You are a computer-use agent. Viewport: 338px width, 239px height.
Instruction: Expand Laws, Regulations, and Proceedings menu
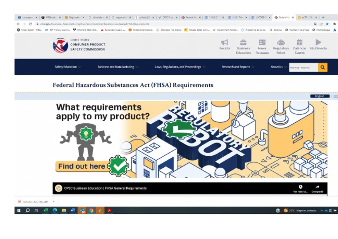pyautogui.click(x=180, y=67)
